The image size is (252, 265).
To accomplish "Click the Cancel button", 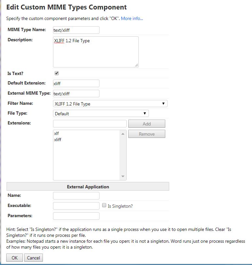I will tap(33, 257).
